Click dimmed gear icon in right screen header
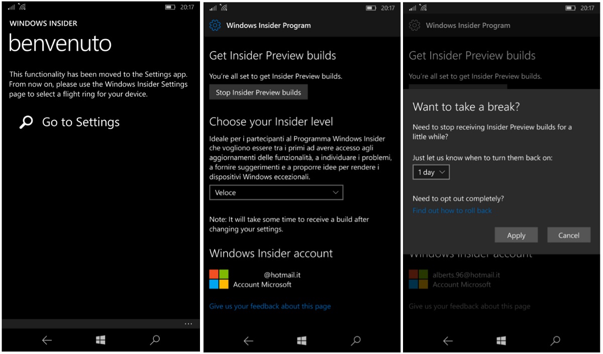 415,25
